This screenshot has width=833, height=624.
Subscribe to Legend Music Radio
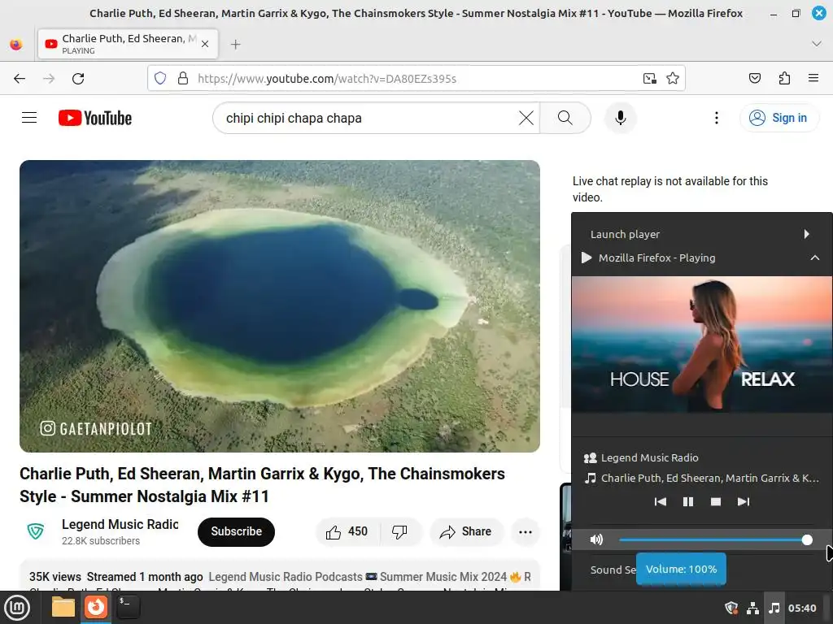237,531
